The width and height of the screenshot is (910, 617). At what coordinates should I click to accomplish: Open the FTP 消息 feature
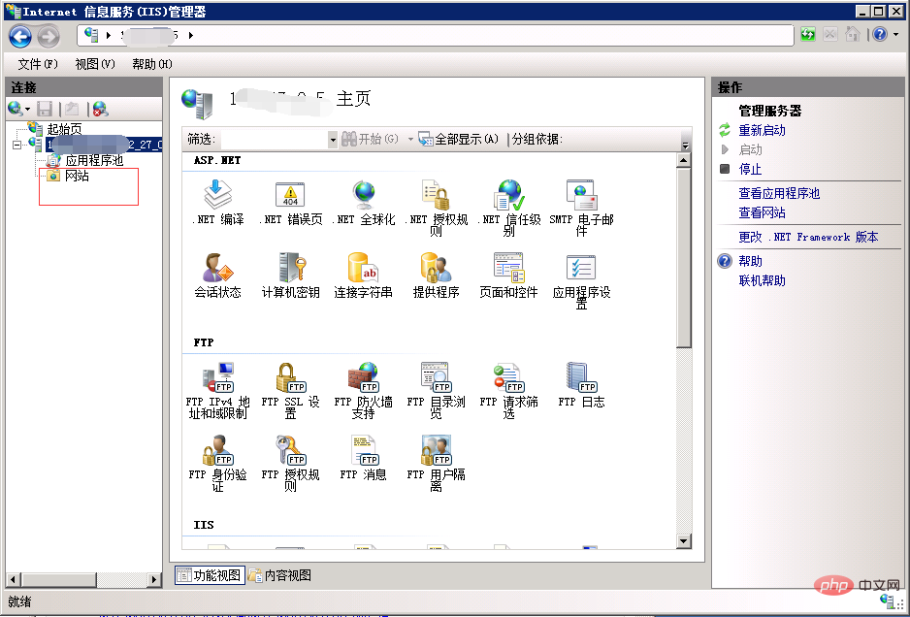(363, 457)
